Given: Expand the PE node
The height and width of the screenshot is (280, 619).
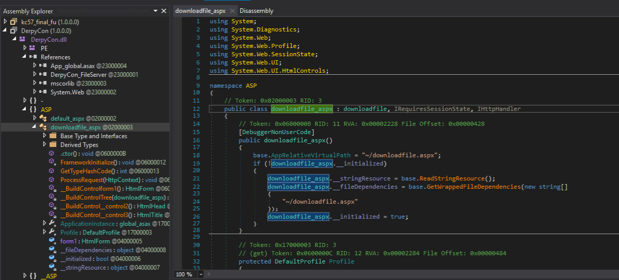Looking at the screenshot, I should click(x=25, y=48).
